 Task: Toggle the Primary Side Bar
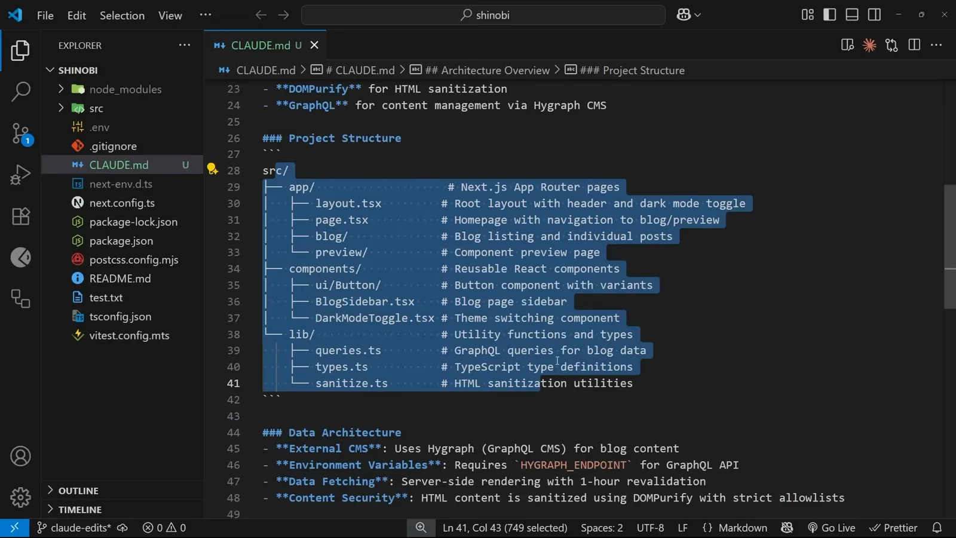(x=829, y=15)
